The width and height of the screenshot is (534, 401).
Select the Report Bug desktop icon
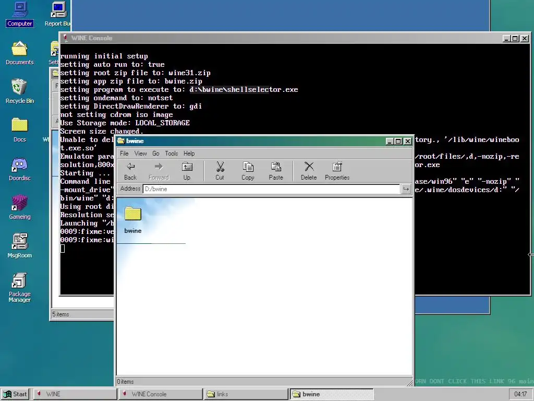58,15
